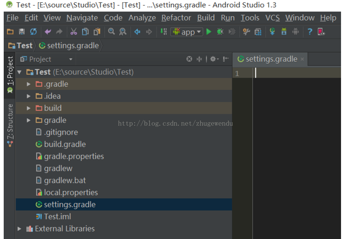Select .gitignore file in tree

(x=124, y=132)
